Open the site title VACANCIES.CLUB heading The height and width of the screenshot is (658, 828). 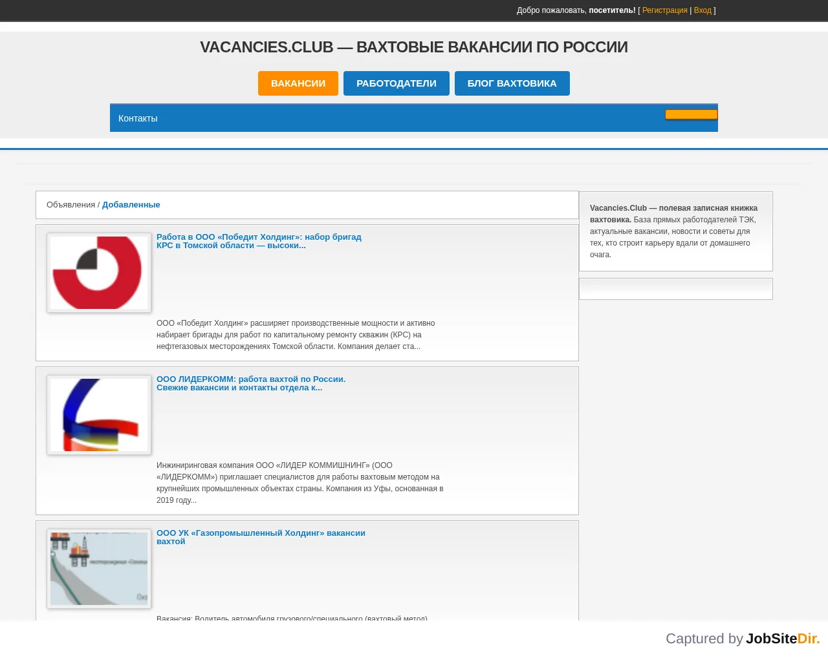click(414, 47)
